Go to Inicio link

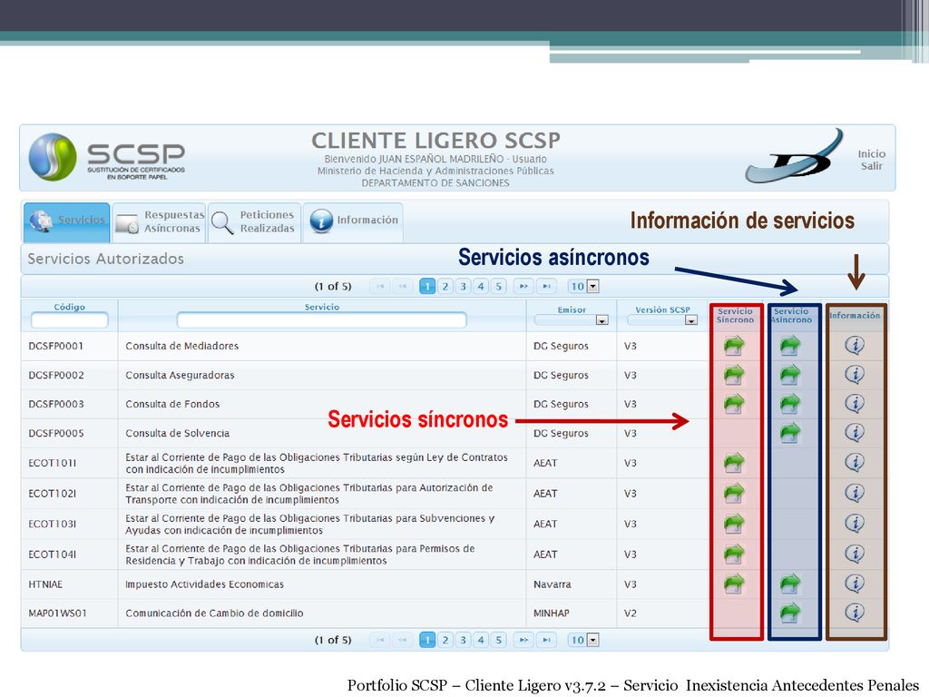coord(872,154)
